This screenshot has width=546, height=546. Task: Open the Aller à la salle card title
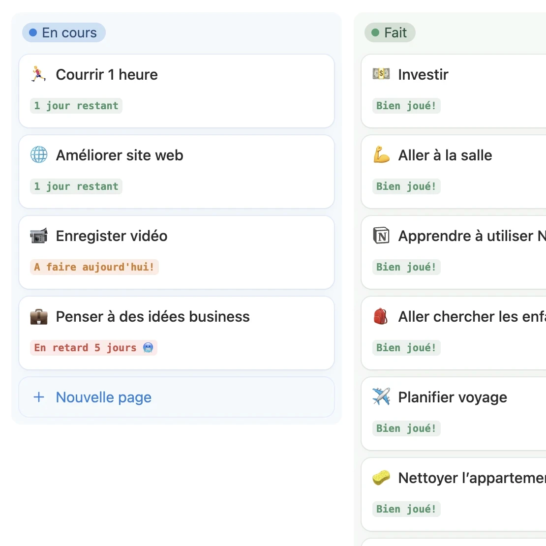pyautogui.click(x=445, y=155)
